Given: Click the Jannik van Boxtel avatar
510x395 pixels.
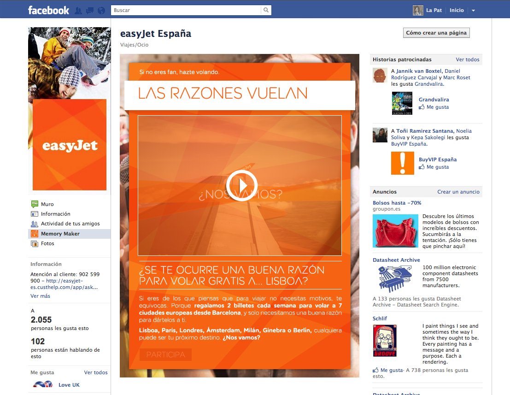Looking at the screenshot, I should click(x=380, y=75).
